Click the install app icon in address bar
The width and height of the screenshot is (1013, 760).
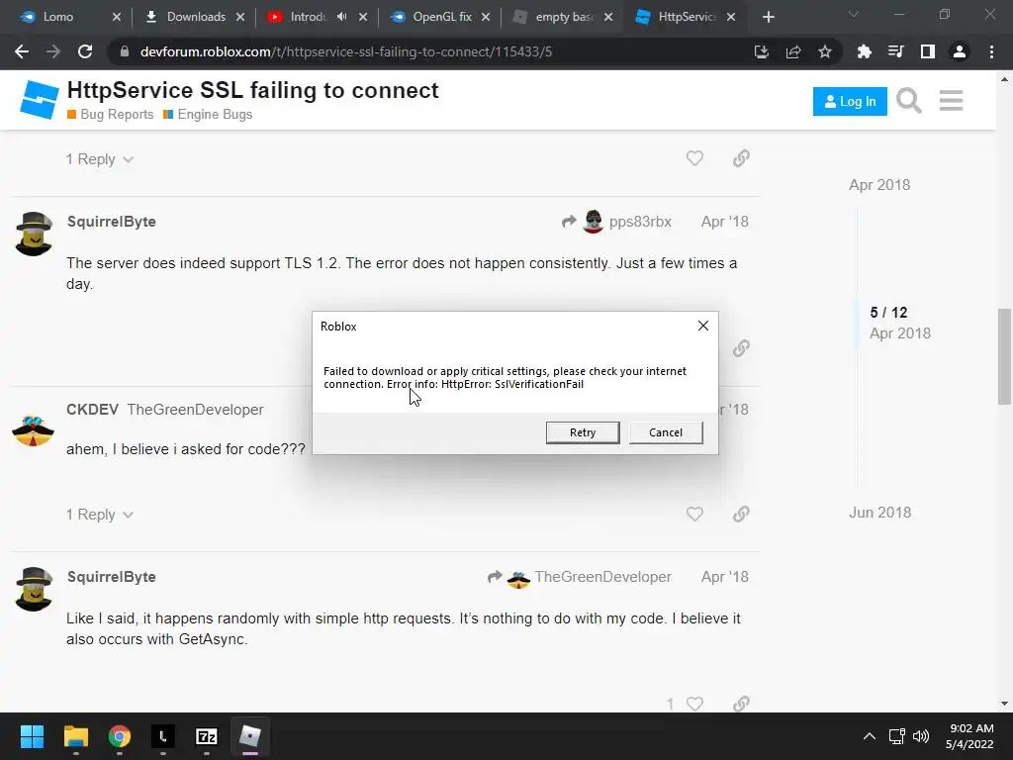tap(762, 51)
